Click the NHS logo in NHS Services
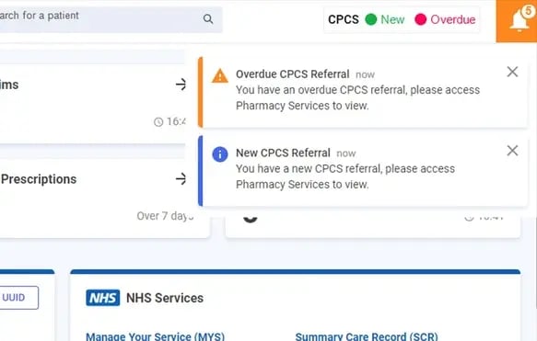The width and height of the screenshot is (537, 341). coord(103,298)
